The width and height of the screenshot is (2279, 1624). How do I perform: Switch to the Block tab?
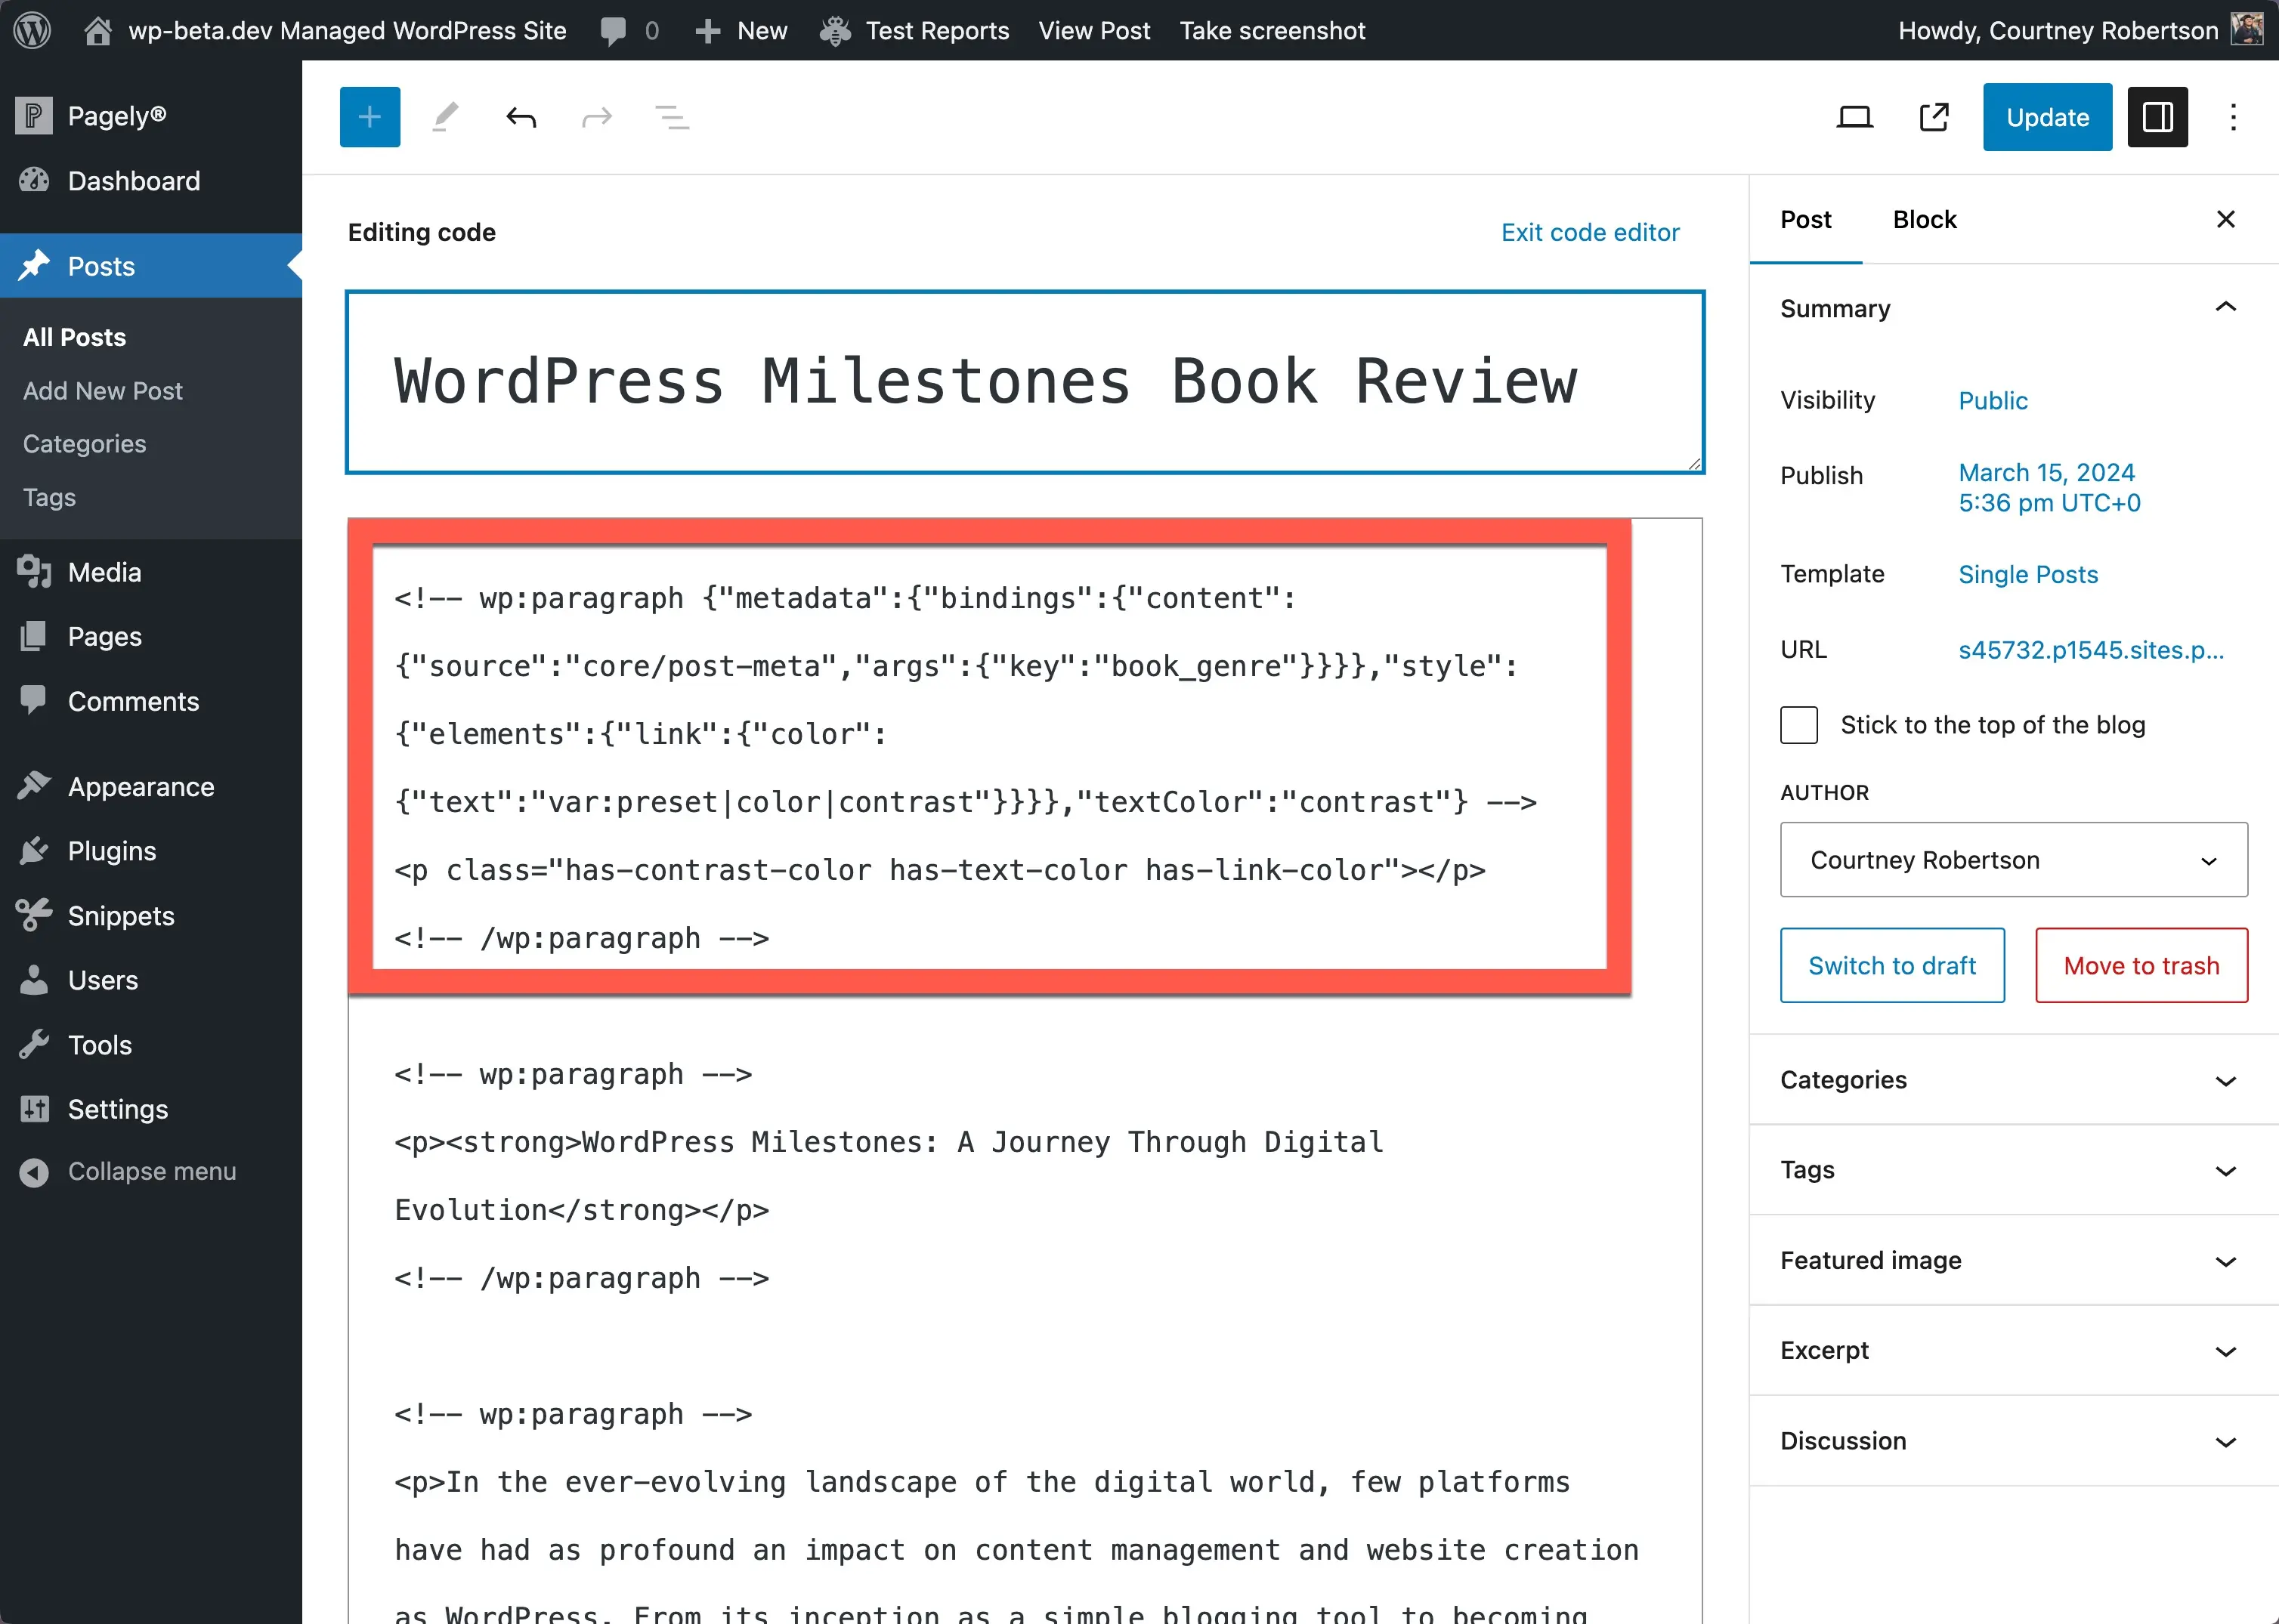[x=1922, y=218]
